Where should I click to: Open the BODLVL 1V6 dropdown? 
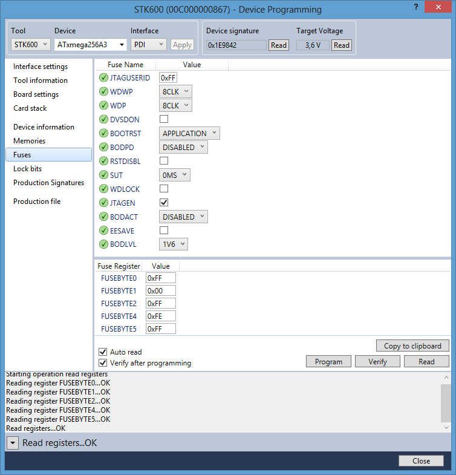coord(174,244)
